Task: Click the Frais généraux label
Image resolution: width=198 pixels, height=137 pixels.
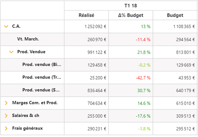Action: [27, 128]
